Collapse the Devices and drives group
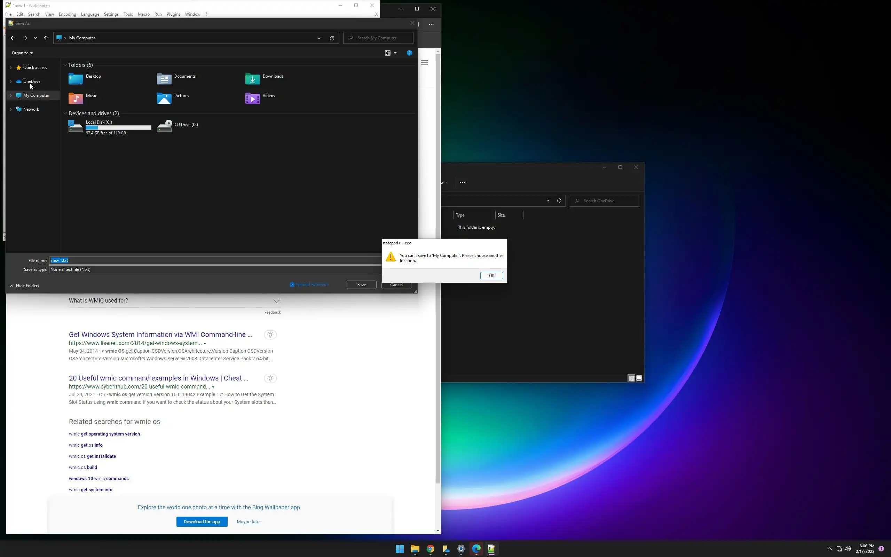The image size is (891, 557). (x=65, y=113)
